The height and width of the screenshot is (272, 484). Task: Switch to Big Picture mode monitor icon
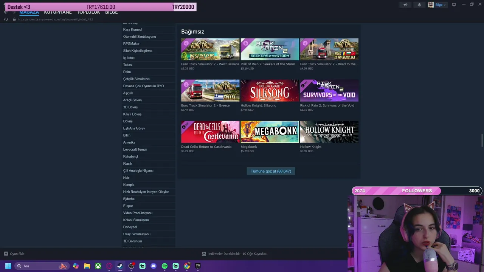454,5
